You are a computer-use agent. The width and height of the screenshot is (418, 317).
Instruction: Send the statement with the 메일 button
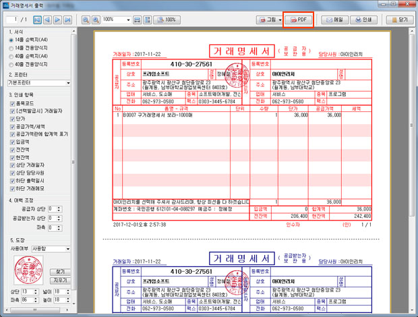tap(333, 20)
